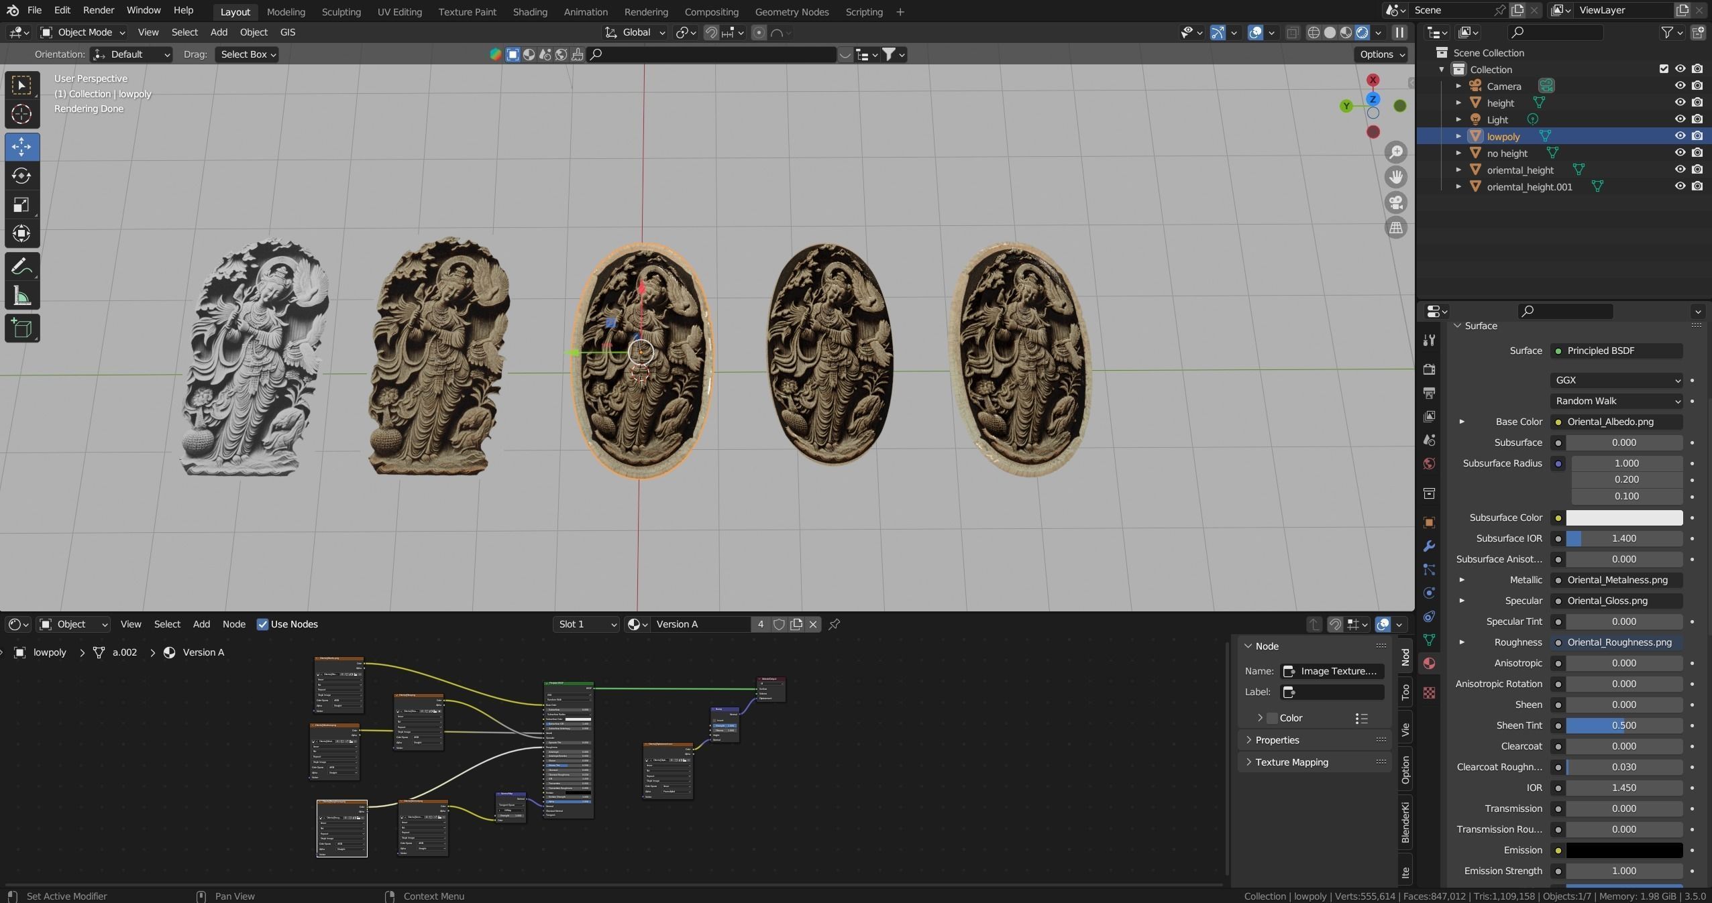Hide the Light object in viewport
1712x903 pixels.
(1680, 119)
